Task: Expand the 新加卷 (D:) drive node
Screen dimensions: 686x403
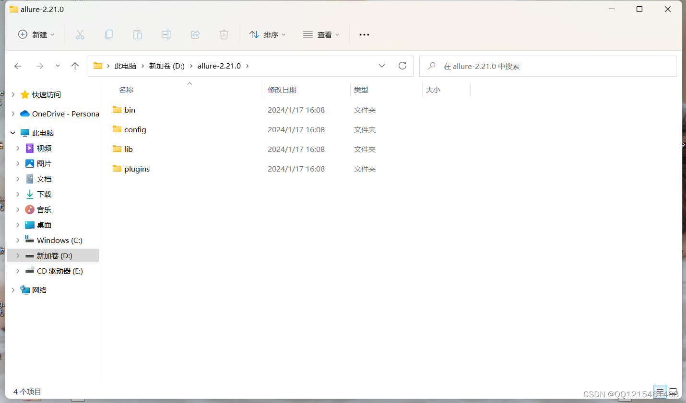Action: pyautogui.click(x=18, y=255)
